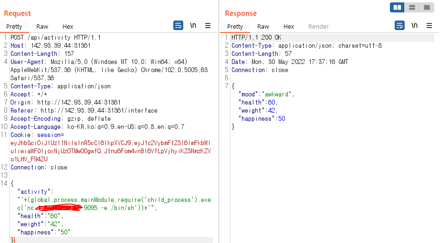Select Raw tab in Response panel

[x=263, y=27]
